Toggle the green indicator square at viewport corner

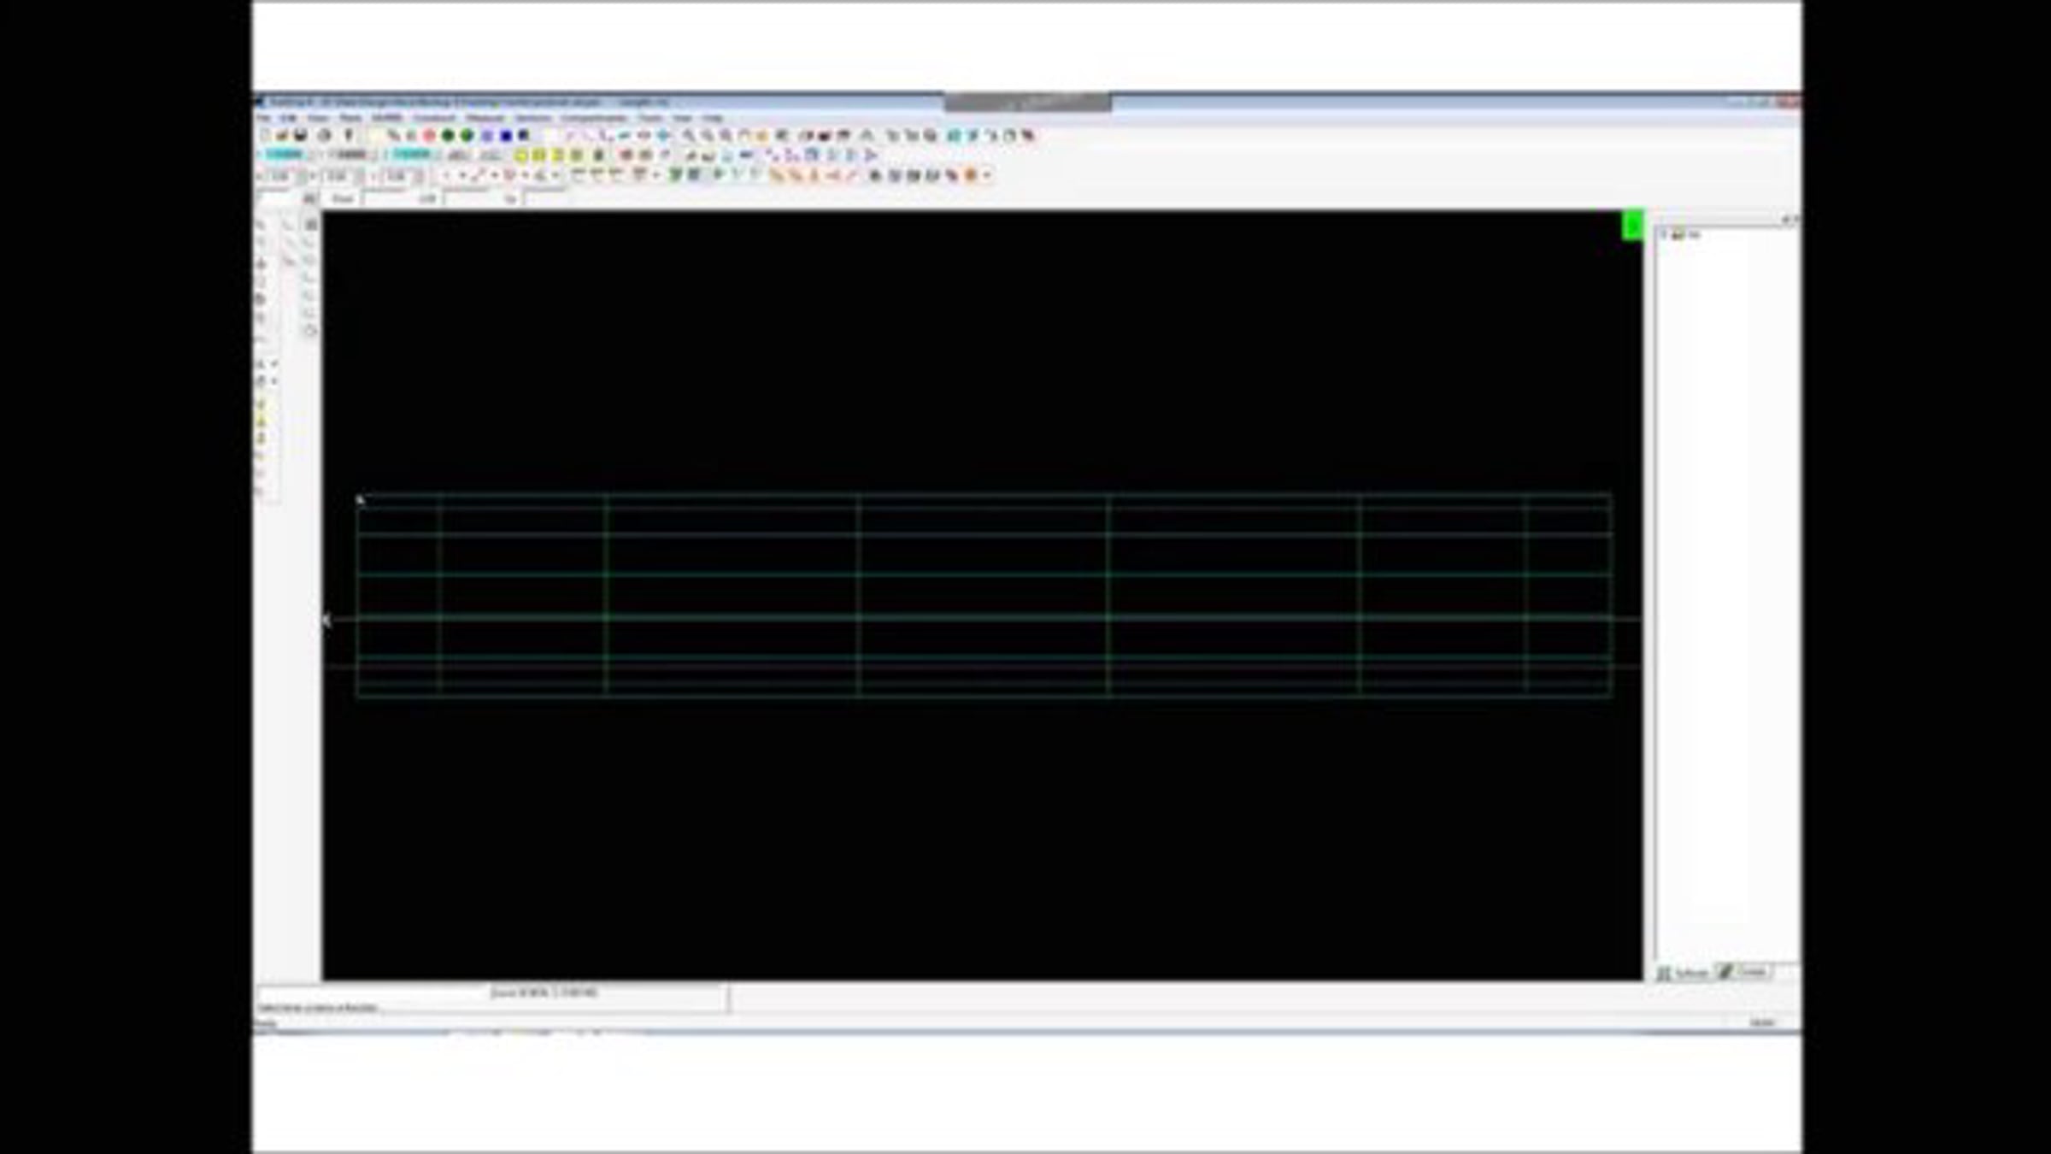coord(1632,226)
